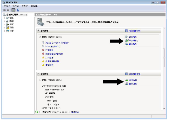Click the 添加角色 link

(x=133, y=40)
